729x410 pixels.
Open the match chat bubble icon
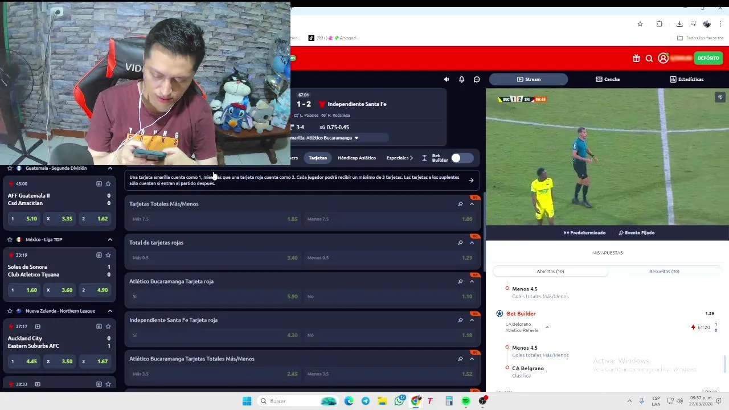(477, 79)
